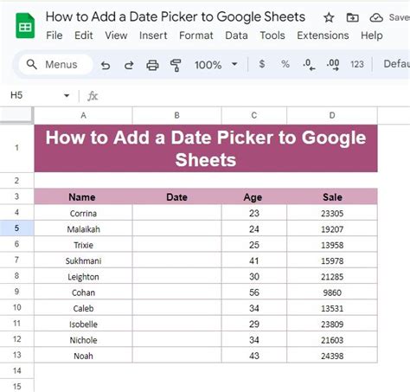Format as percent icon
The image size is (410, 392).
coord(285,64)
